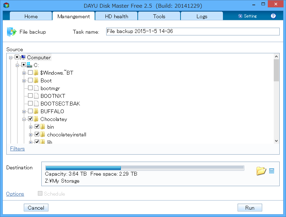Open the Options link
This screenshot has width=286, height=217.
coord(15,194)
